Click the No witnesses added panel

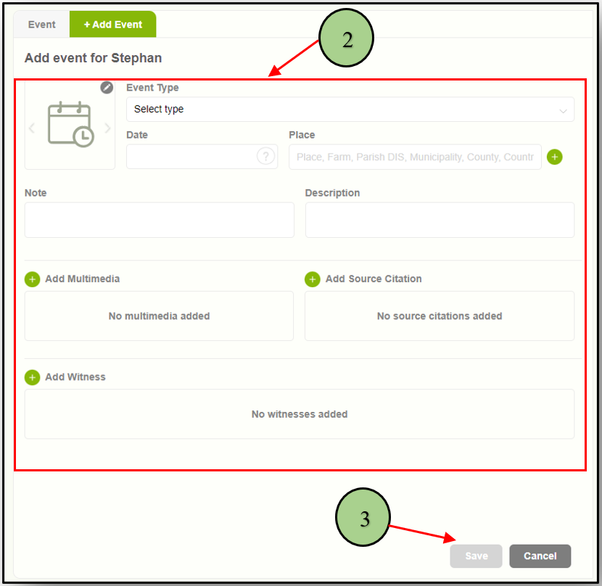pos(300,414)
